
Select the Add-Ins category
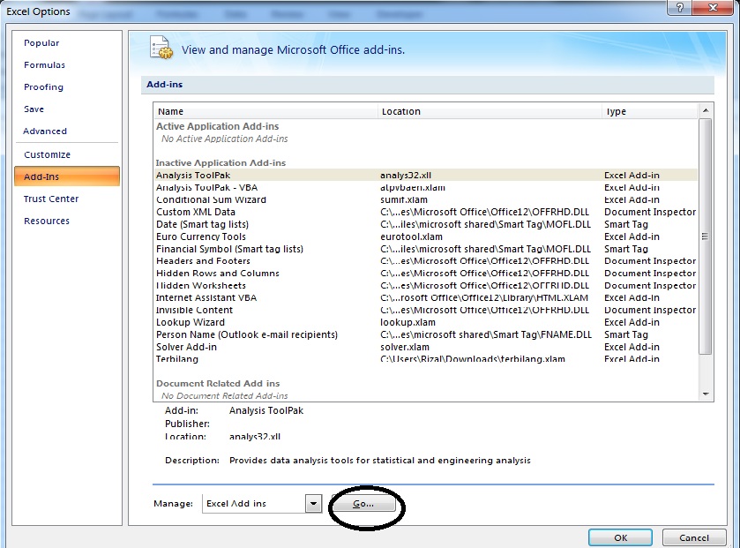[x=67, y=176]
